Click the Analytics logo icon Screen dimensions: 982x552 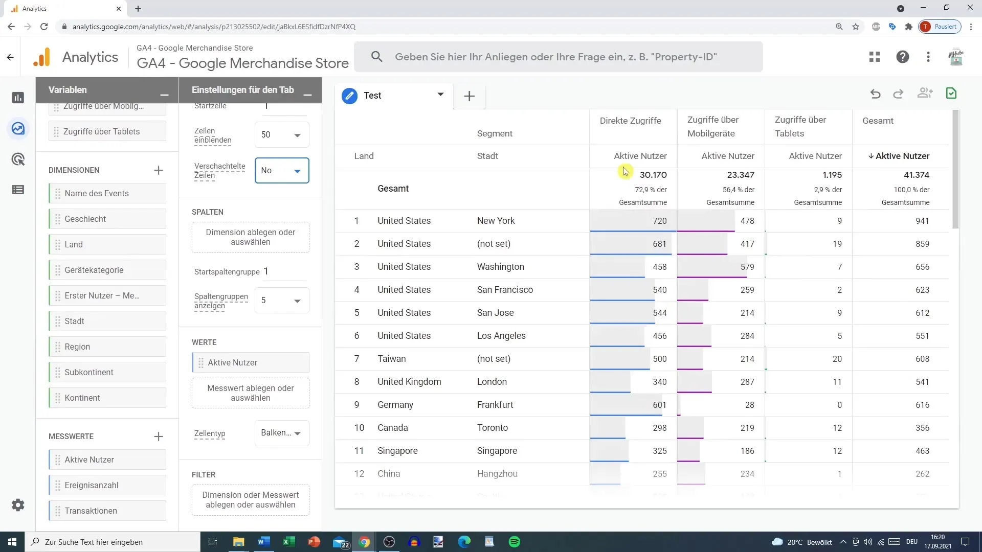pos(42,57)
